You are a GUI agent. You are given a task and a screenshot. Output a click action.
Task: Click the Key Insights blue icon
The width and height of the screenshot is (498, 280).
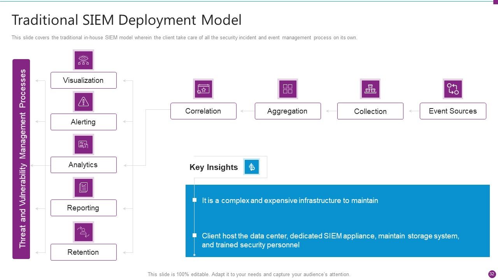(x=251, y=167)
